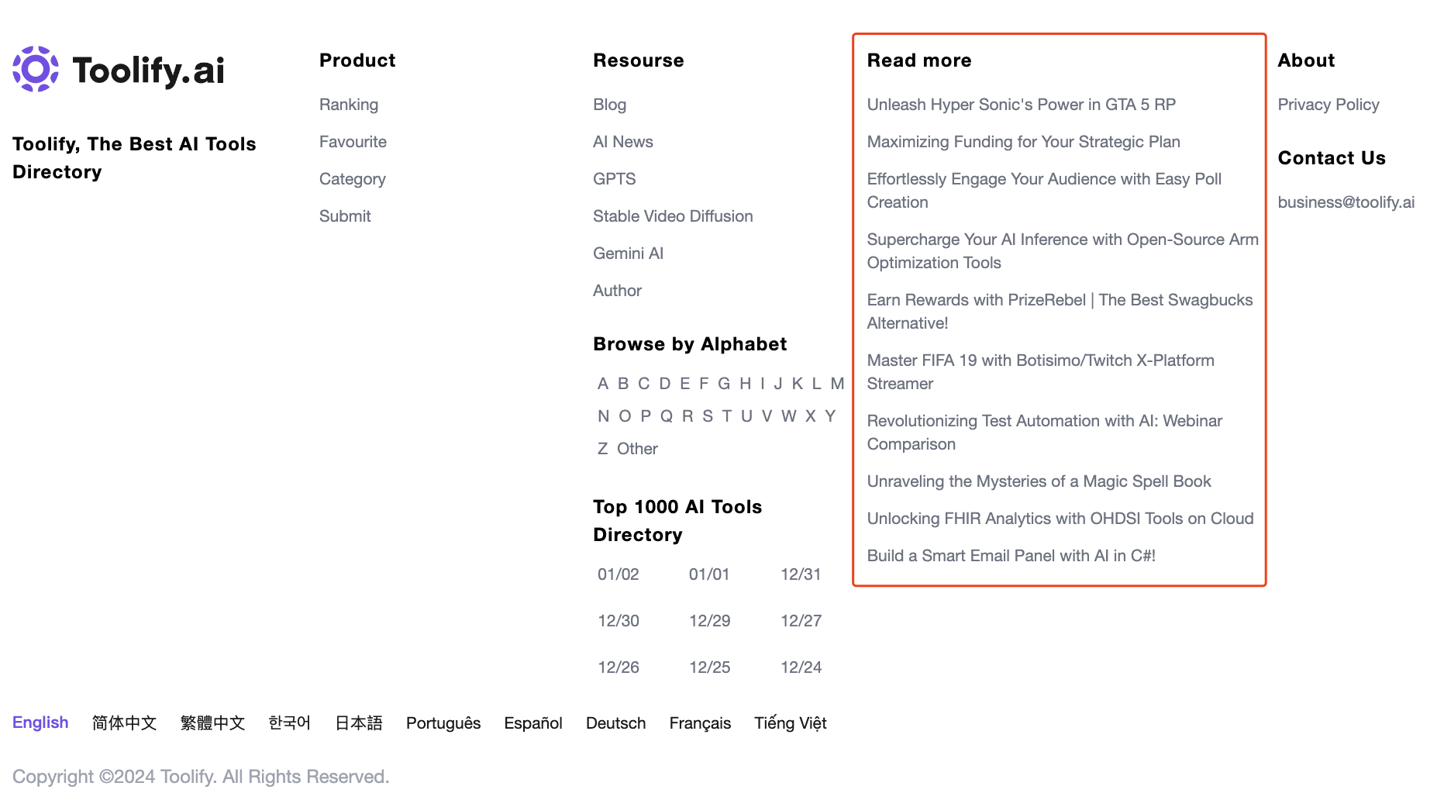The height and width of the screenshot is (800, 1437).
Task: Open the Ranking link under Product
Action: (349, 105)
